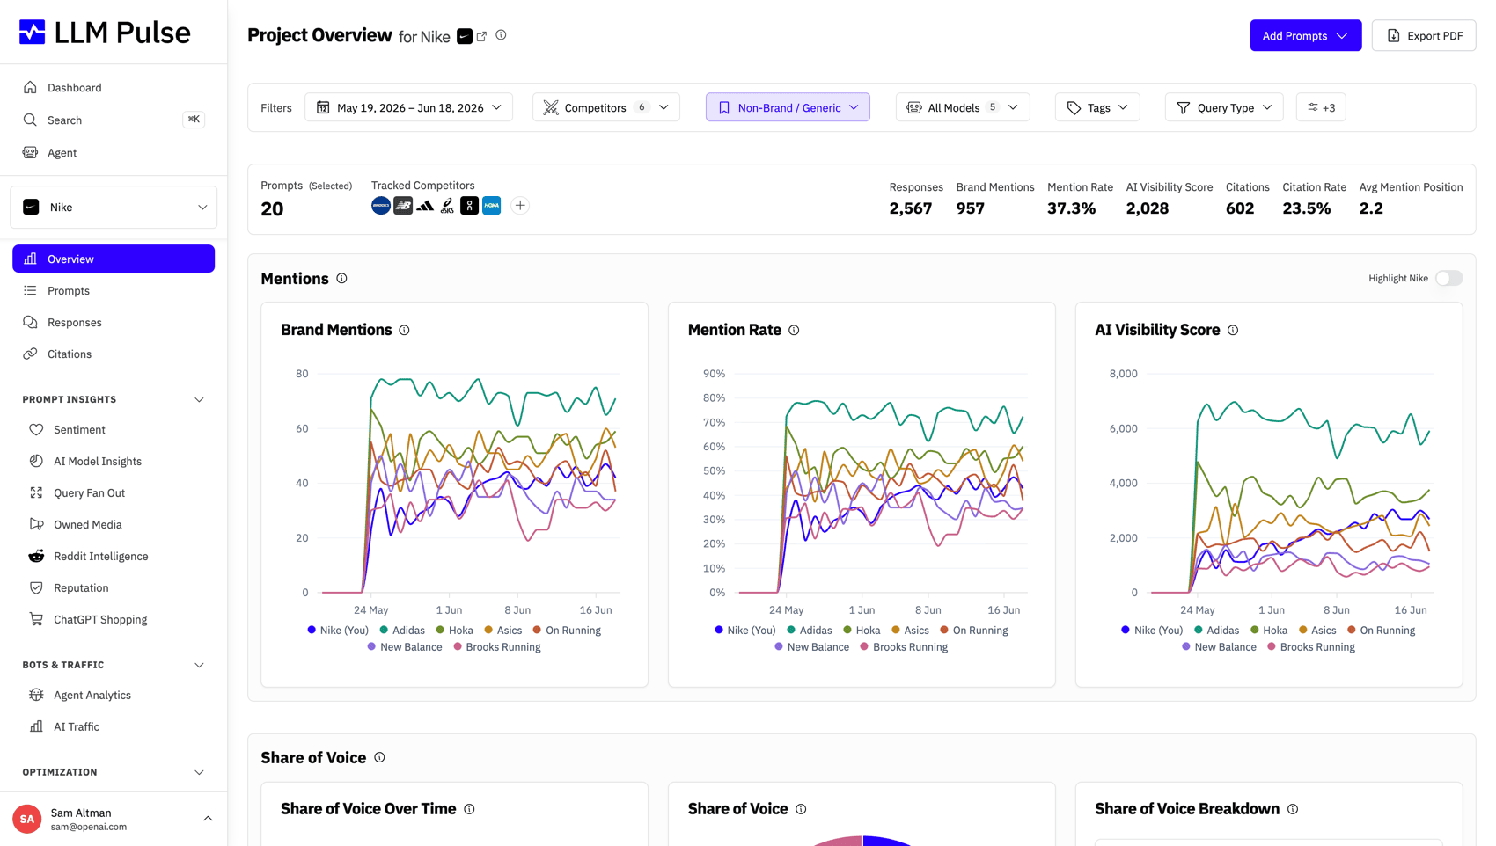The height and width of the screenshot is (846, 1496).
Task: Click info icon beside AI Visibility Score title
Action: [x=1233, y=331]
